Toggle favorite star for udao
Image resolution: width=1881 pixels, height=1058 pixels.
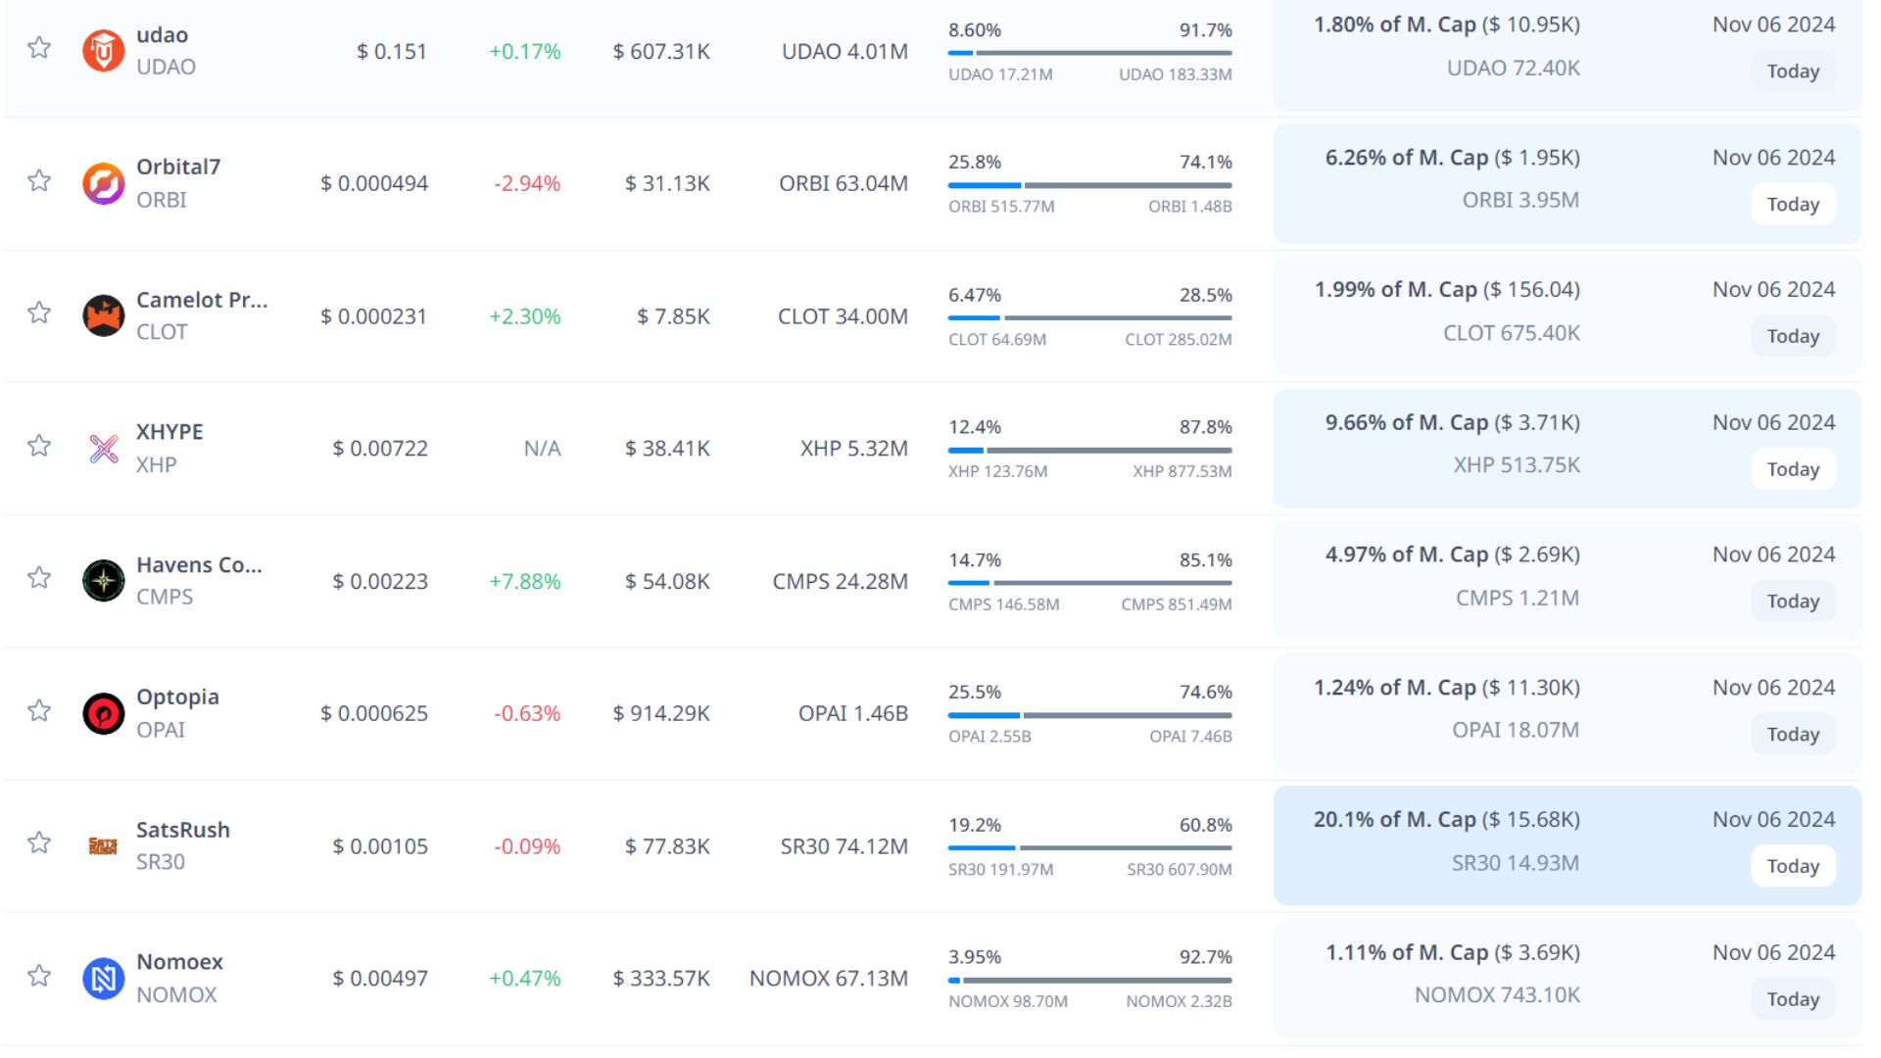(x=39, y=47)
